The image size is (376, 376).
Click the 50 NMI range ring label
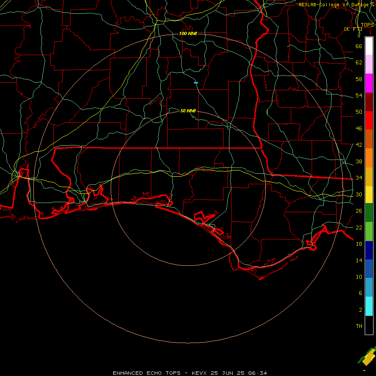(188, 111)
